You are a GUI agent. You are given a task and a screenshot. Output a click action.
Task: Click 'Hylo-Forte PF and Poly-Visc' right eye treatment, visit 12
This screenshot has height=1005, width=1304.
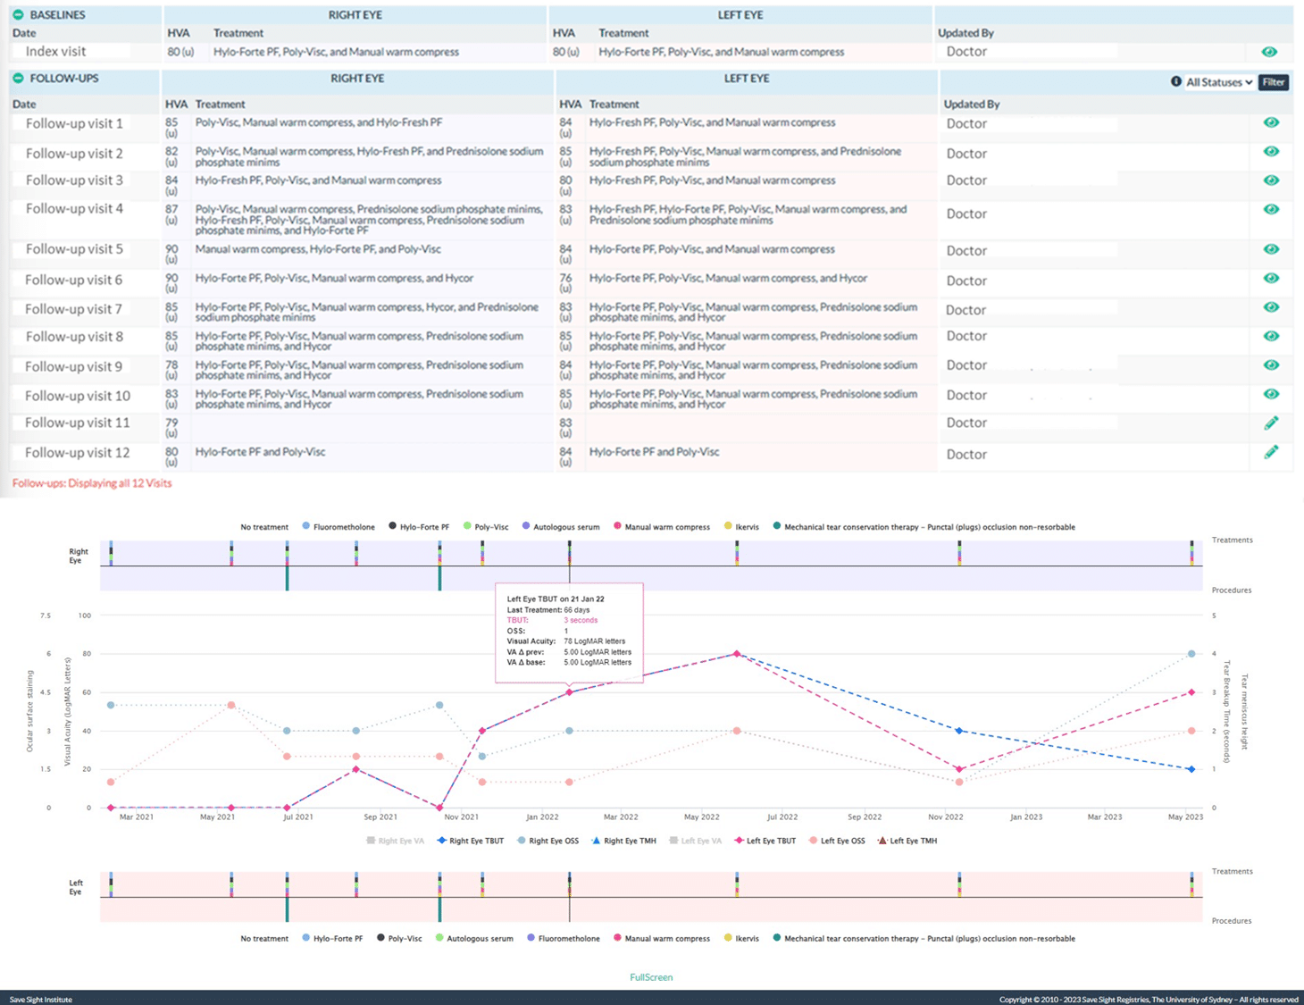click(260, 452)
